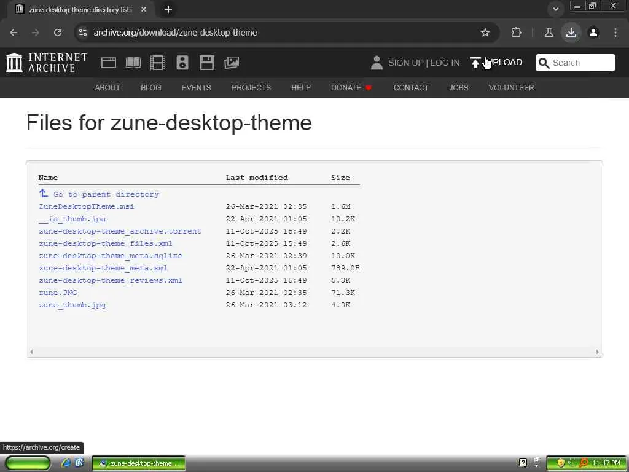This screenshot has width=629, height=472.
Task: Click the 'Files for zune-desktop-theme' heading
Action: point(169,123)
